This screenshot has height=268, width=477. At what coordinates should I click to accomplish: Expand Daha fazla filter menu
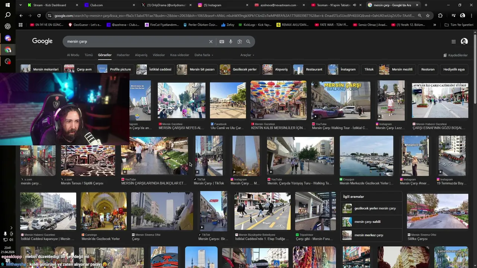pyautogui.click(x=204, y=55)
